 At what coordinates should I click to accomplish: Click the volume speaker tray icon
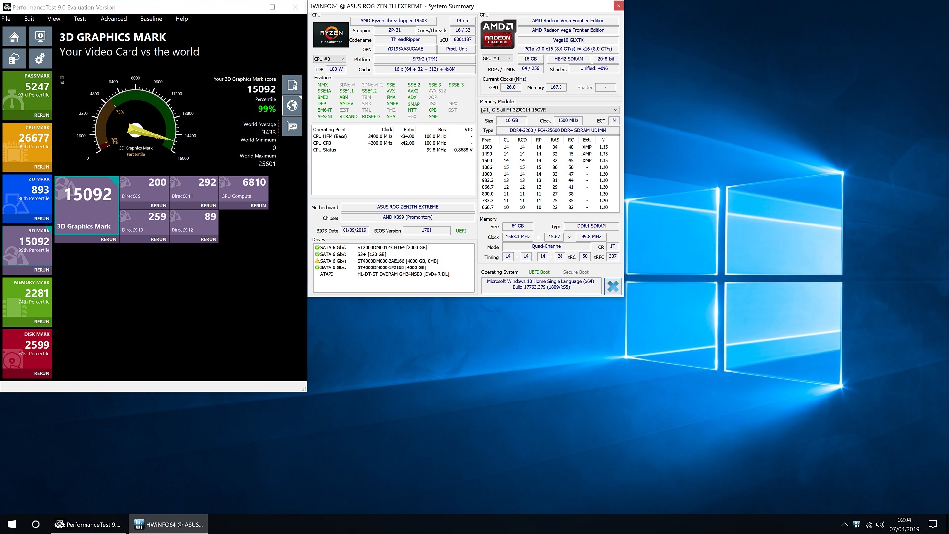[x=880, y=524]
